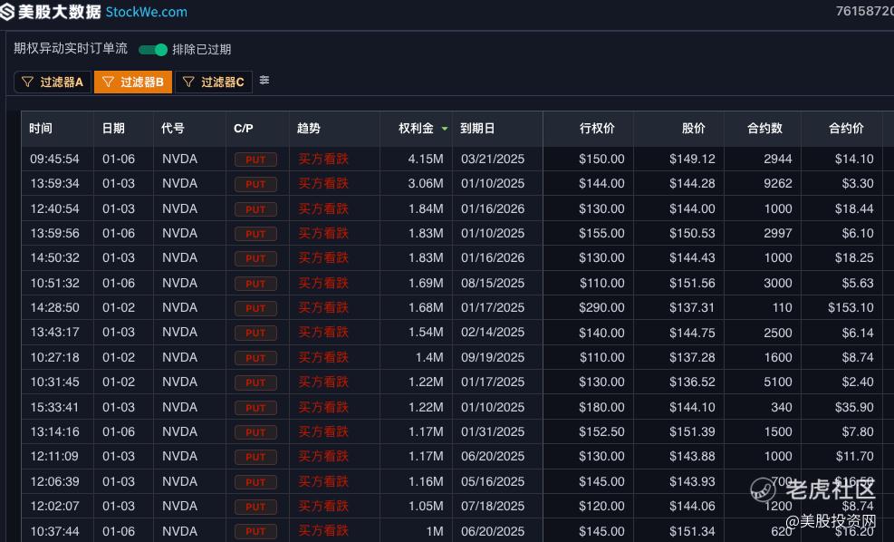Sort by the 合约价 column header
The image size is (894, 542).
tap(846, 129)
